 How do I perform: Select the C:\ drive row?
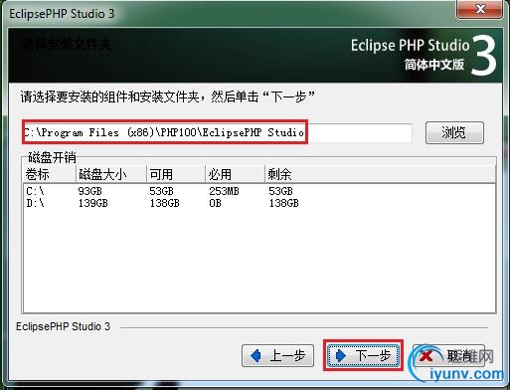[x=259, y=191]
